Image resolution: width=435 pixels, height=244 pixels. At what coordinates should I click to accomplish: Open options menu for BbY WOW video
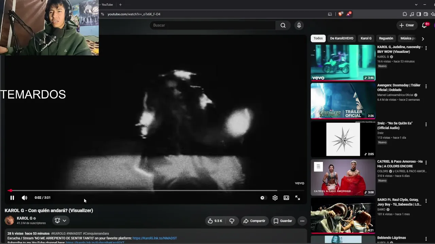(426, 48)
